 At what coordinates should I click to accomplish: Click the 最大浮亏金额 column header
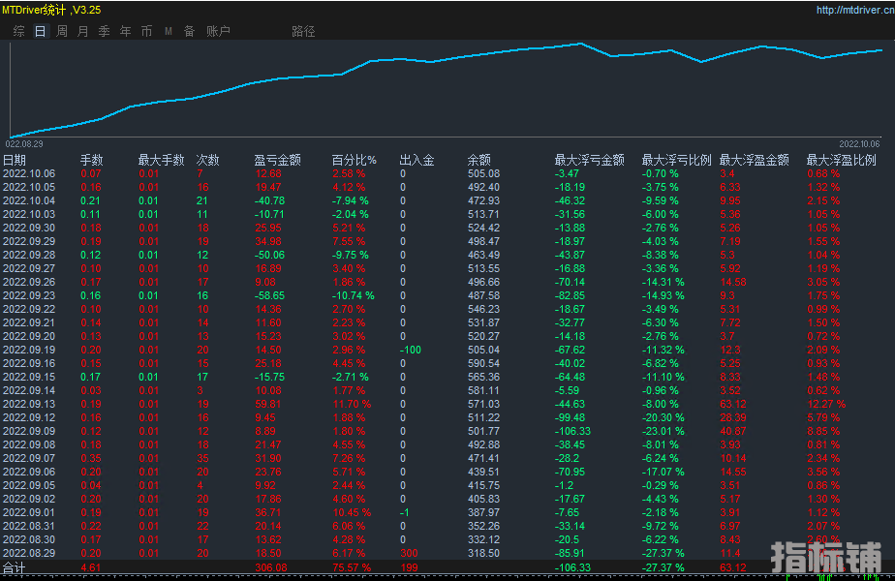click(589, 160)
